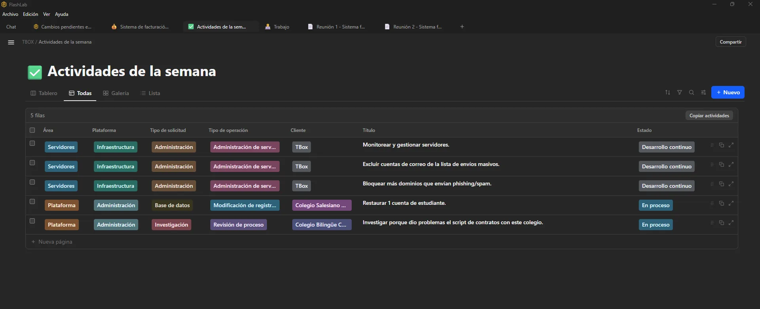Check the Bloquear más dominios row

tap(32, 182)
